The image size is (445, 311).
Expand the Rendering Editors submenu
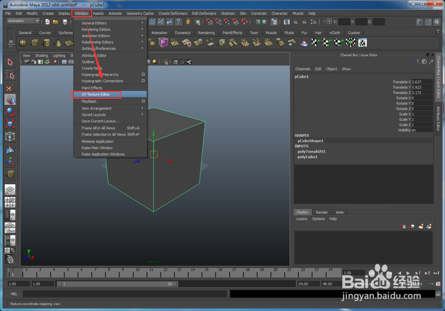(x=110, y=29)
